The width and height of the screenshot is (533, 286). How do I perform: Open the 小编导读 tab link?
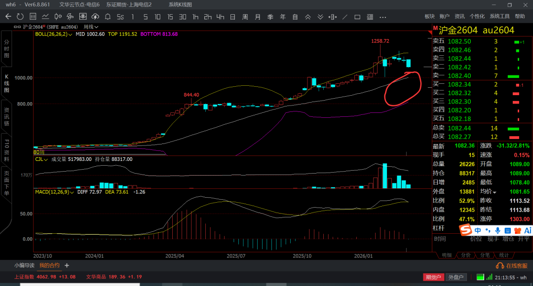pyautogui.click(x=24, y=265)
